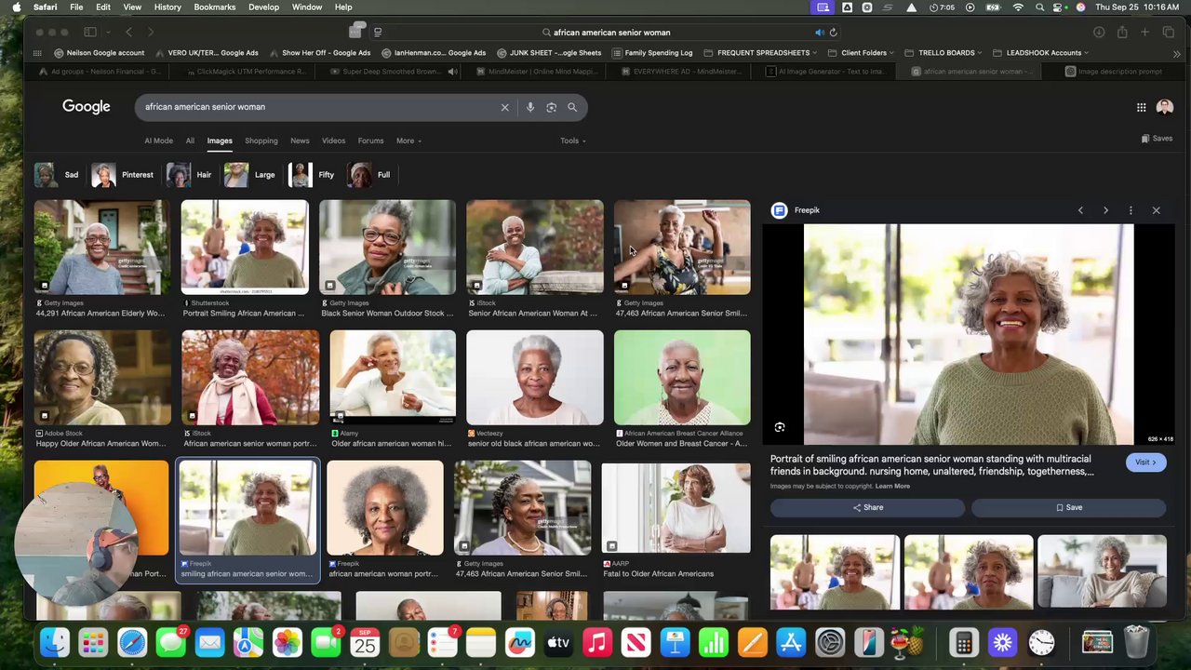1191x670 pixels.
Task: Click the magnifying glass search icon
Action: coord(572,107)
